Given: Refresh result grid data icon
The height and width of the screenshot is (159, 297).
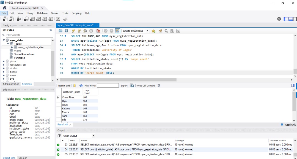Looking at the screenshot, I should 81,86.
